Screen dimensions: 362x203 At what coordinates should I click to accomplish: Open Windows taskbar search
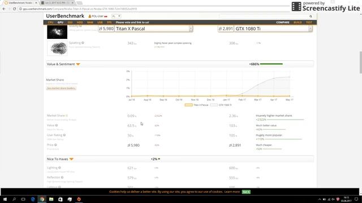14,199
